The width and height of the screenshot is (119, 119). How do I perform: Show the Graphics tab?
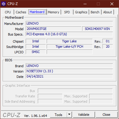(81, 12)
